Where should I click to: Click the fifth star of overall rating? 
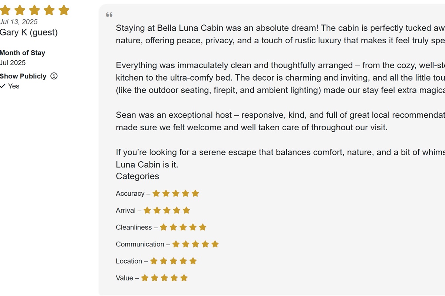pyautogui.click(x=64, y=10)
